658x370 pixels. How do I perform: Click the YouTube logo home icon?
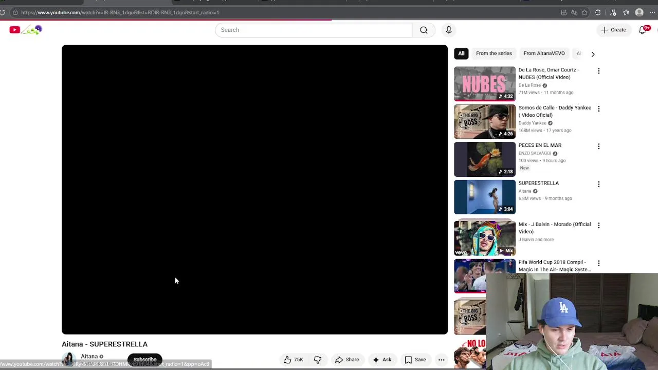(25, 30)
